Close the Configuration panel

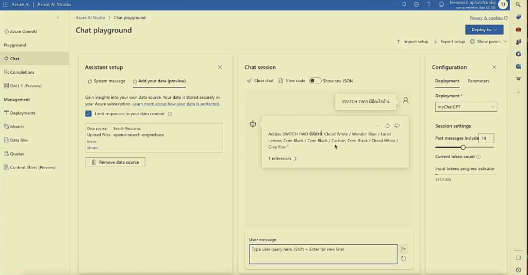[x=494, y=67]
